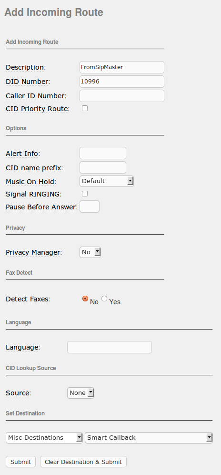Check the CID Priority Route checkbox
The width and height of the screenshot is (221, 475).
85,108
